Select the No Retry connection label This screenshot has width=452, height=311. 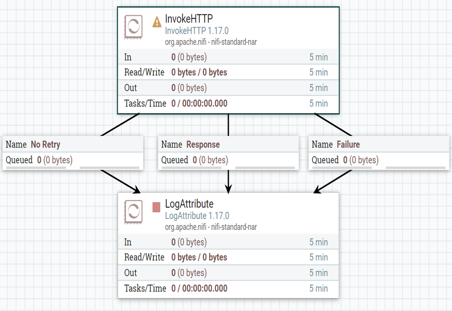tap(45, 144)
